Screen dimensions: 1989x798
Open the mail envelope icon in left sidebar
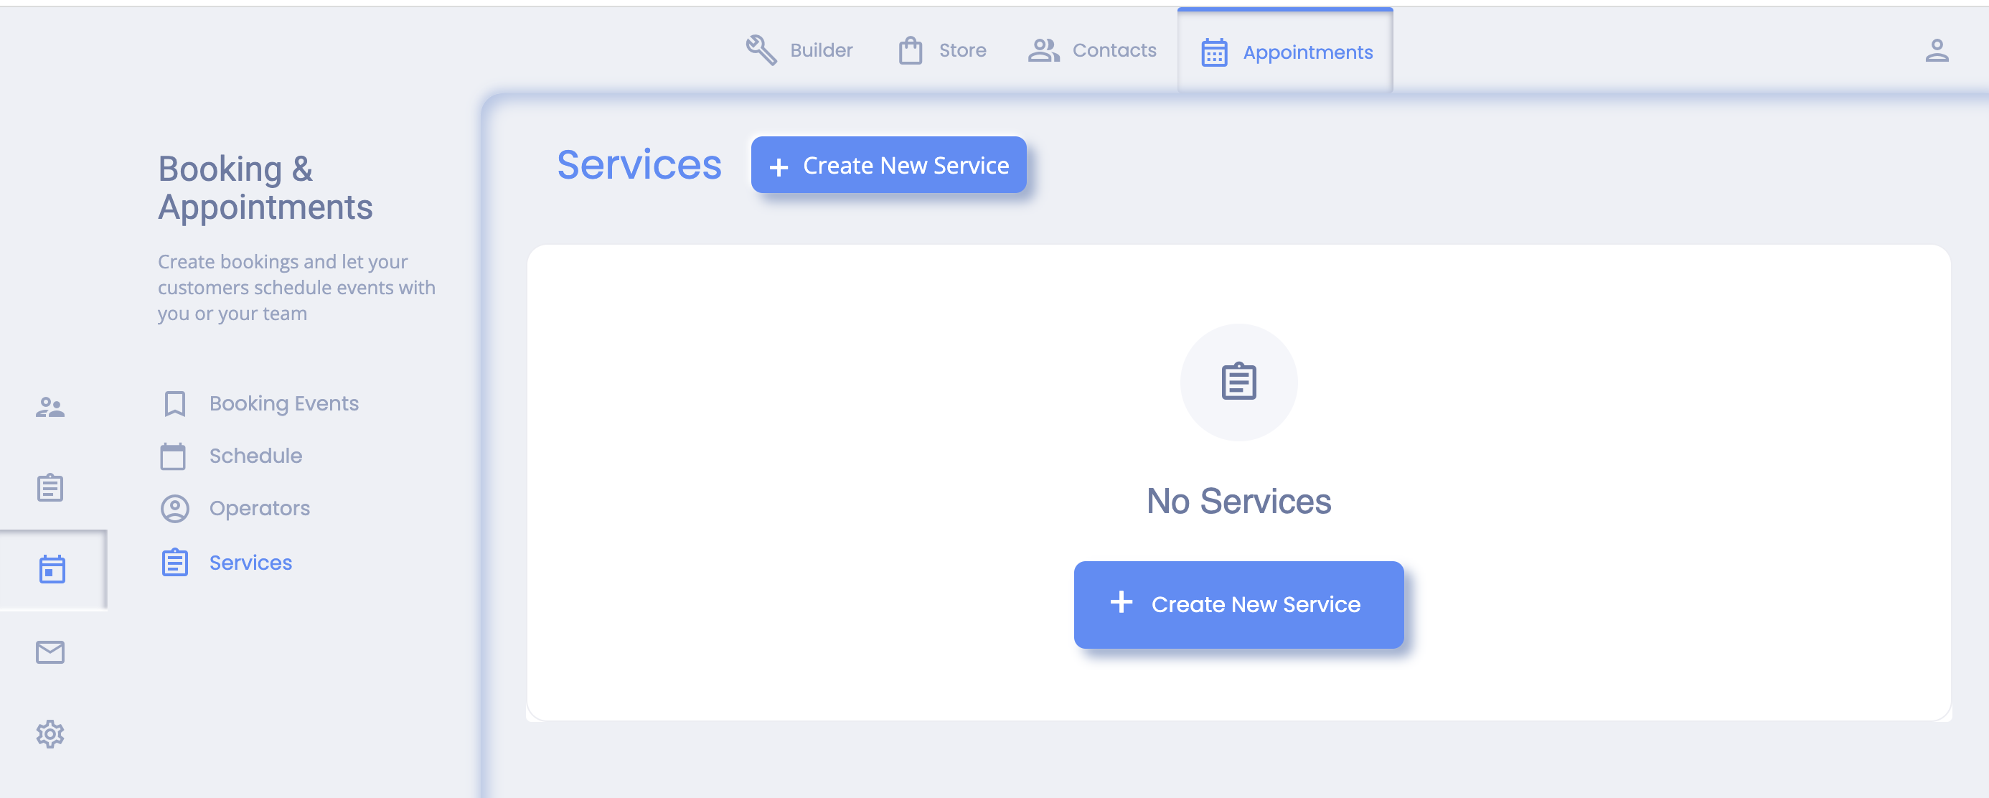coord(50,652)
